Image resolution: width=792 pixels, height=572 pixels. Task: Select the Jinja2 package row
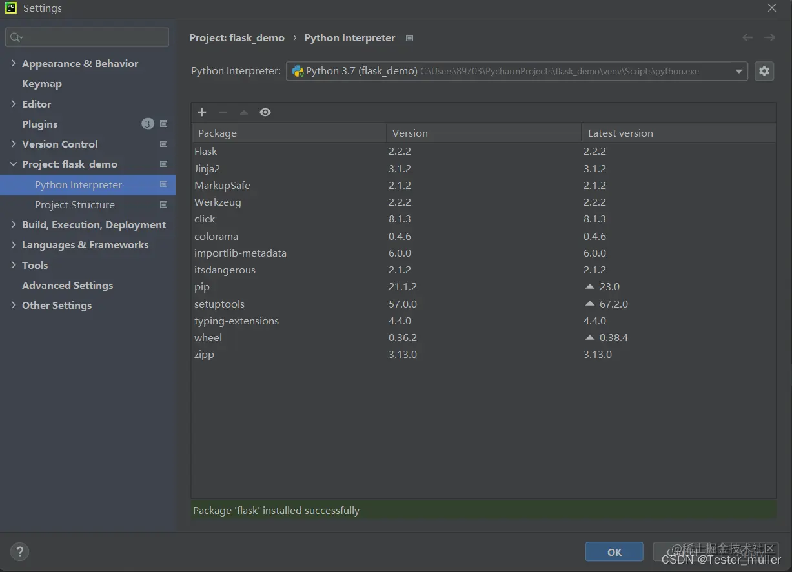pos(483,168)
